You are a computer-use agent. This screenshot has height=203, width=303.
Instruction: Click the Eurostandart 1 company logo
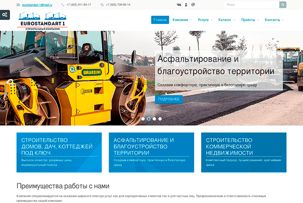pyautogui.click(x=42, y=20)
